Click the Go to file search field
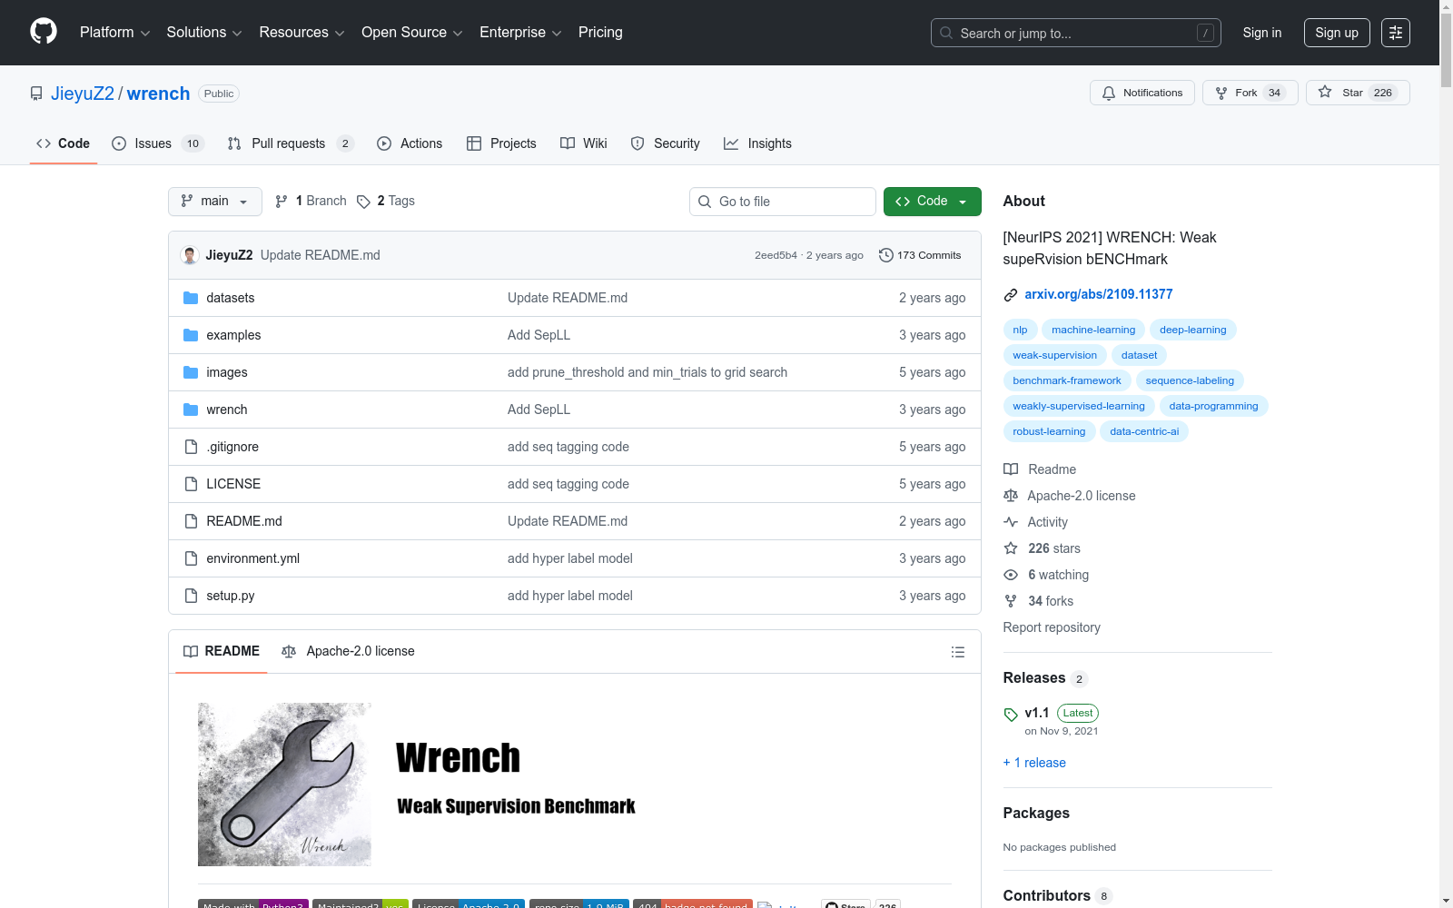The image size is (1453, 908). point(783,202)
